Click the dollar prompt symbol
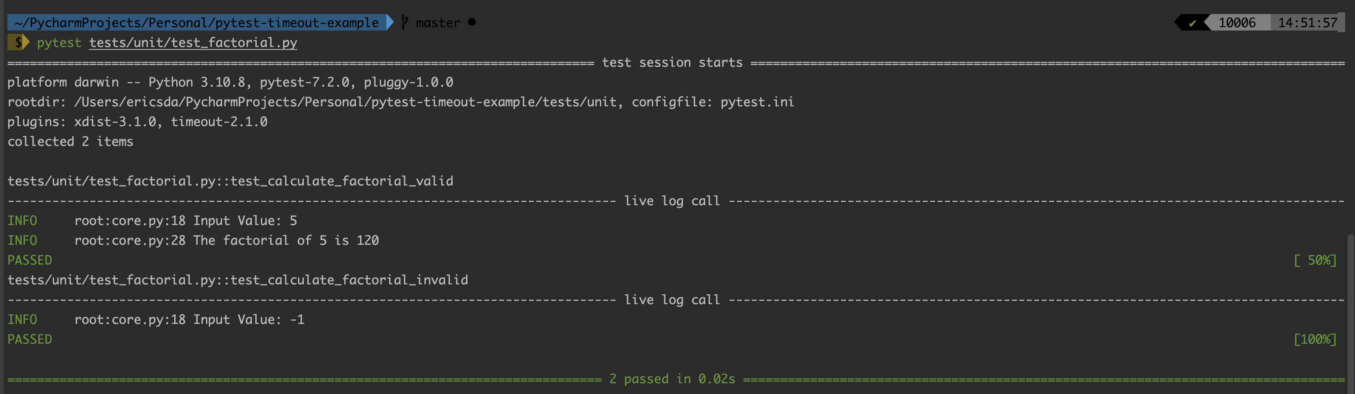The image size is (1355, 394). pos(19,42)
